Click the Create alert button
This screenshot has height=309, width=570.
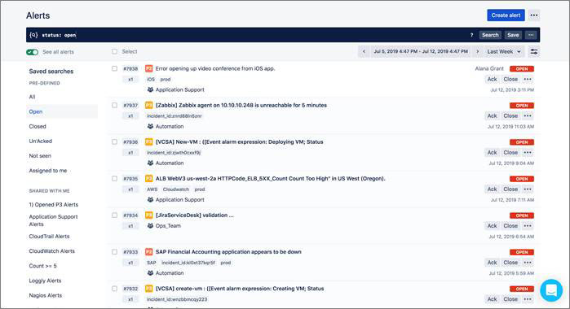point(506,15)
